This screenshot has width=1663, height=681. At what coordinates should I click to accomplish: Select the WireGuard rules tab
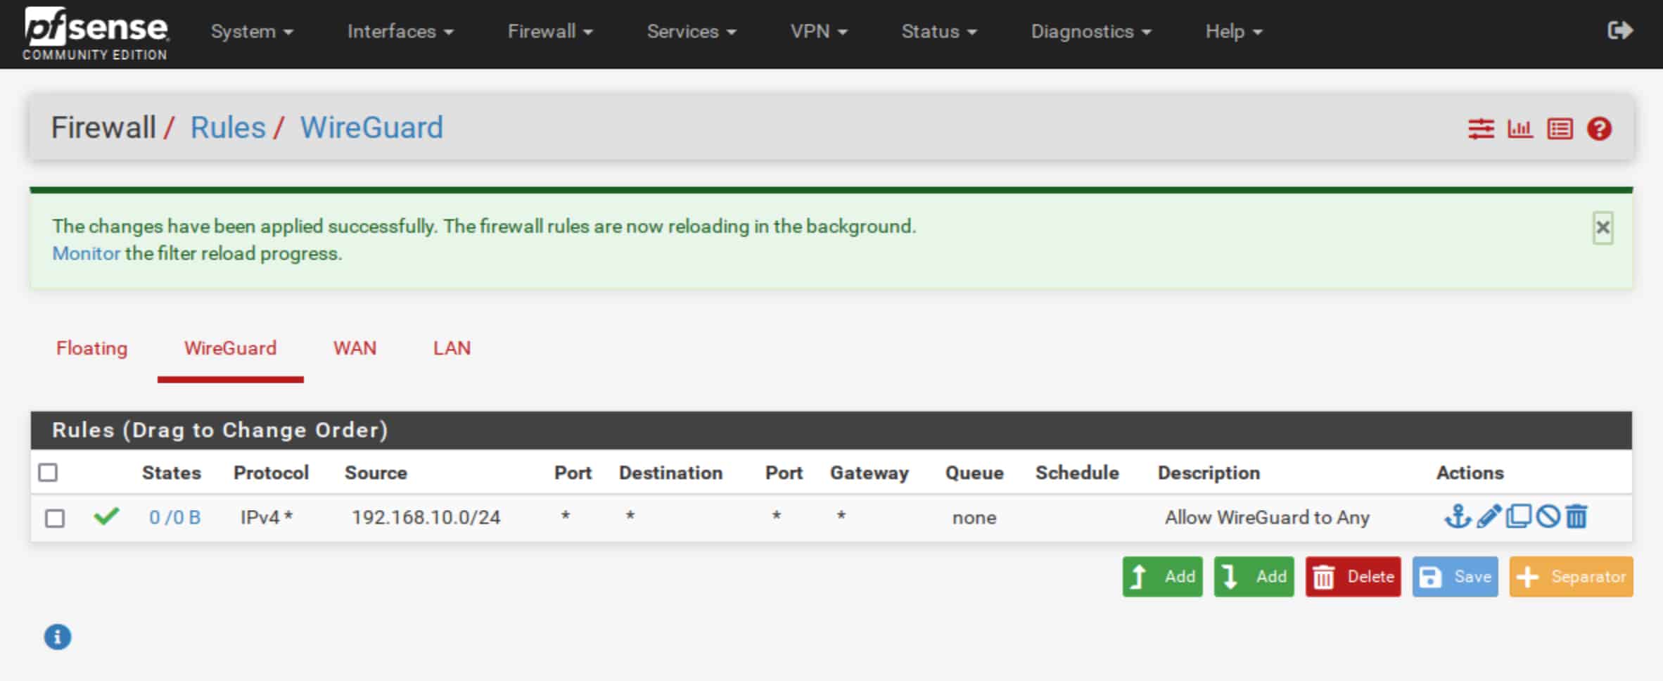pyautogui.click(x=230, y=348)
